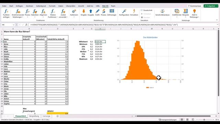Click the Einzelschritt simulation button
Image resolution: width=220 pixels, height=124 pixels.
[x=146, y=10]
